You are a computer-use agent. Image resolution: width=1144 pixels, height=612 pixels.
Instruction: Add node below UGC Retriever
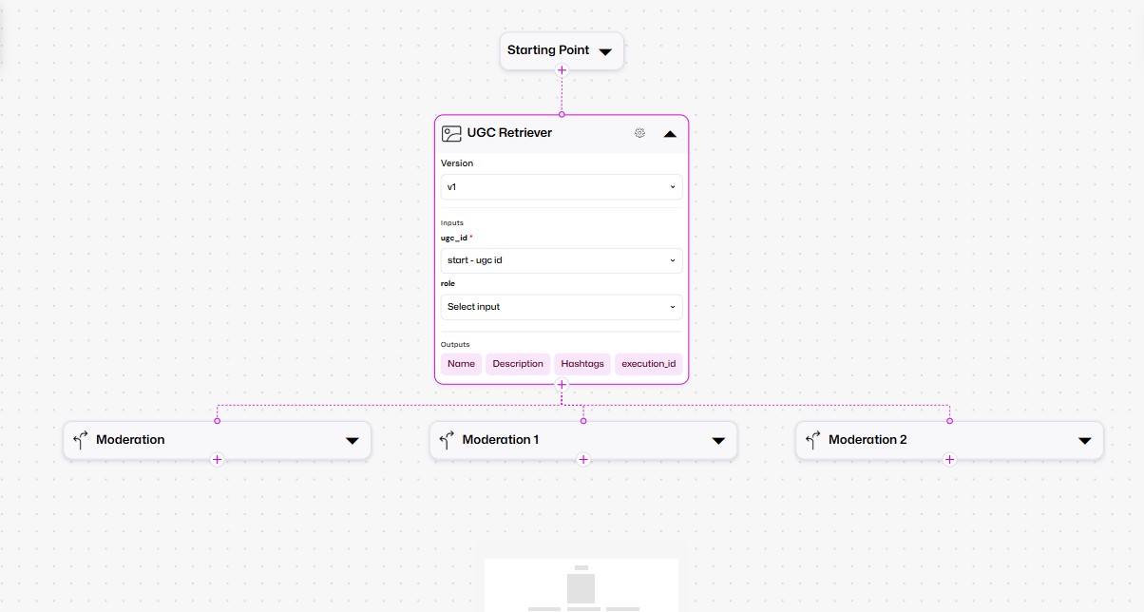coord(562,385)
